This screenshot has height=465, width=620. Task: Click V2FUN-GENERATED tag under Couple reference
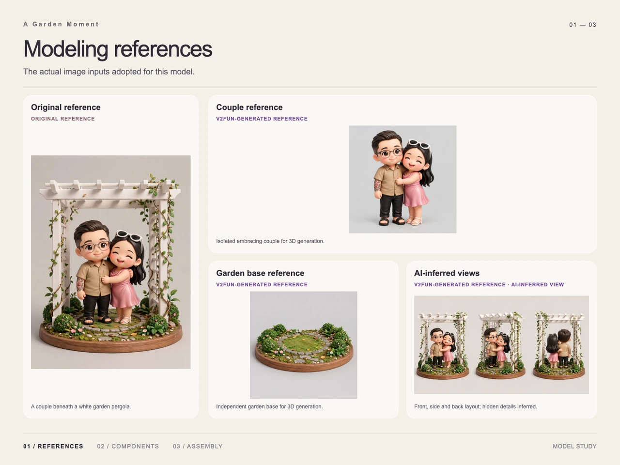262,119
